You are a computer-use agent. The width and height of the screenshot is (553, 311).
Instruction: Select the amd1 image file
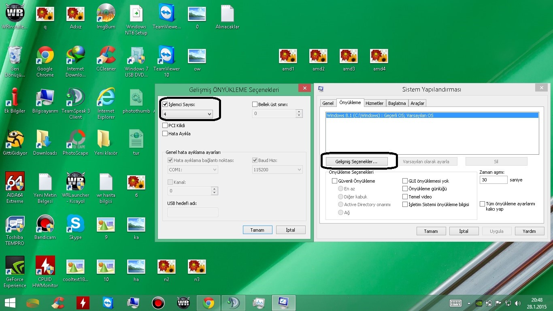coord(288,60)
